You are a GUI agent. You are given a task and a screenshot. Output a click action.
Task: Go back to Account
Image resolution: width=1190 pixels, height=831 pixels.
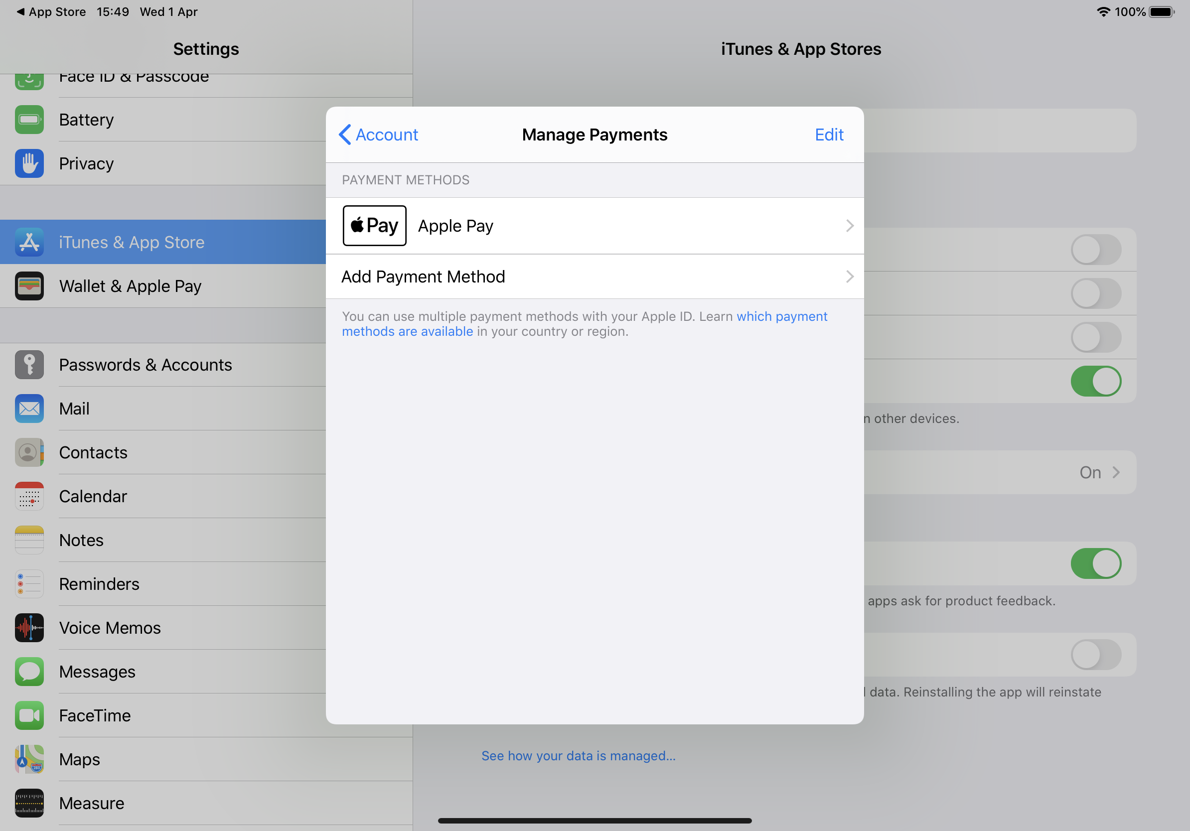click(378, 135)
